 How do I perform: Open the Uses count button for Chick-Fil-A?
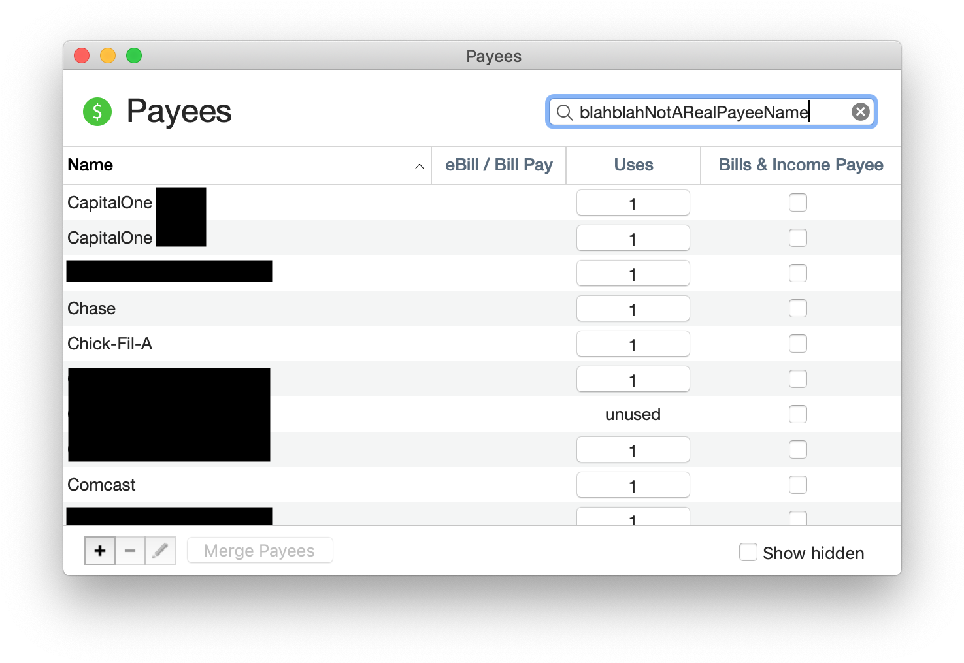coord(633,344)
